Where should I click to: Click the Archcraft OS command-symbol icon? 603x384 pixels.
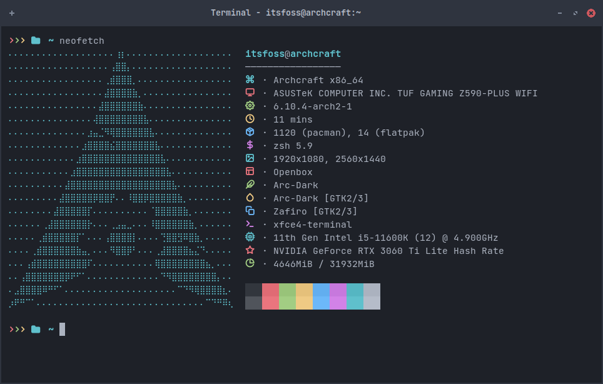click(250, 79)
